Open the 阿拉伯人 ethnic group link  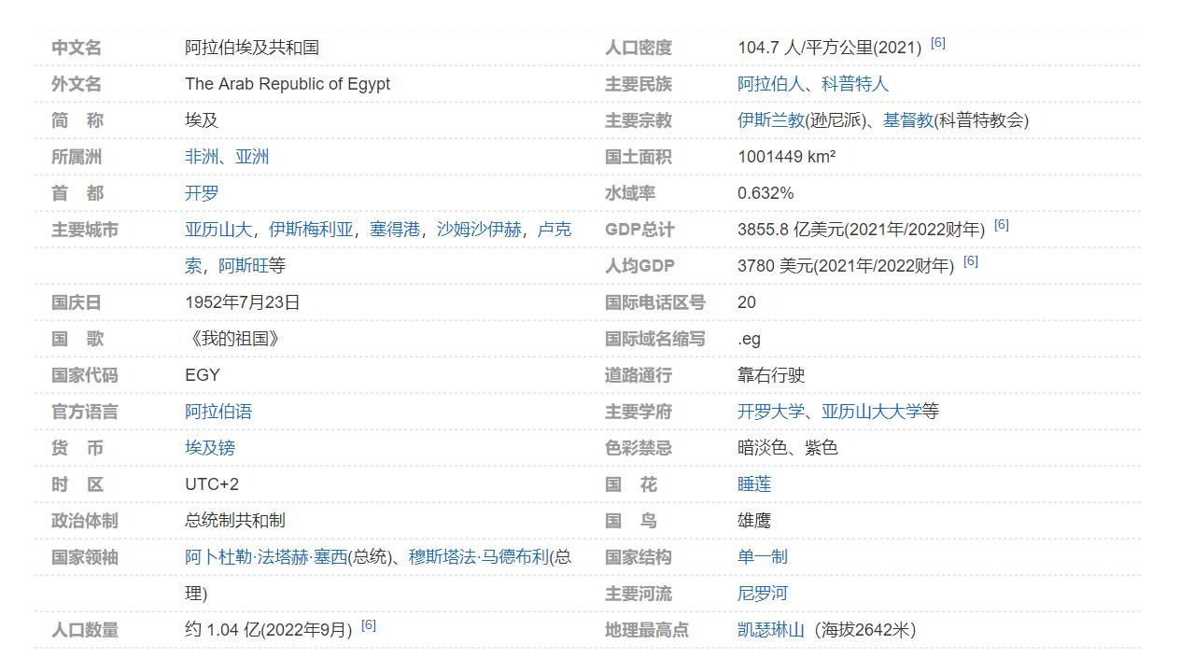[x=769, y=84]
